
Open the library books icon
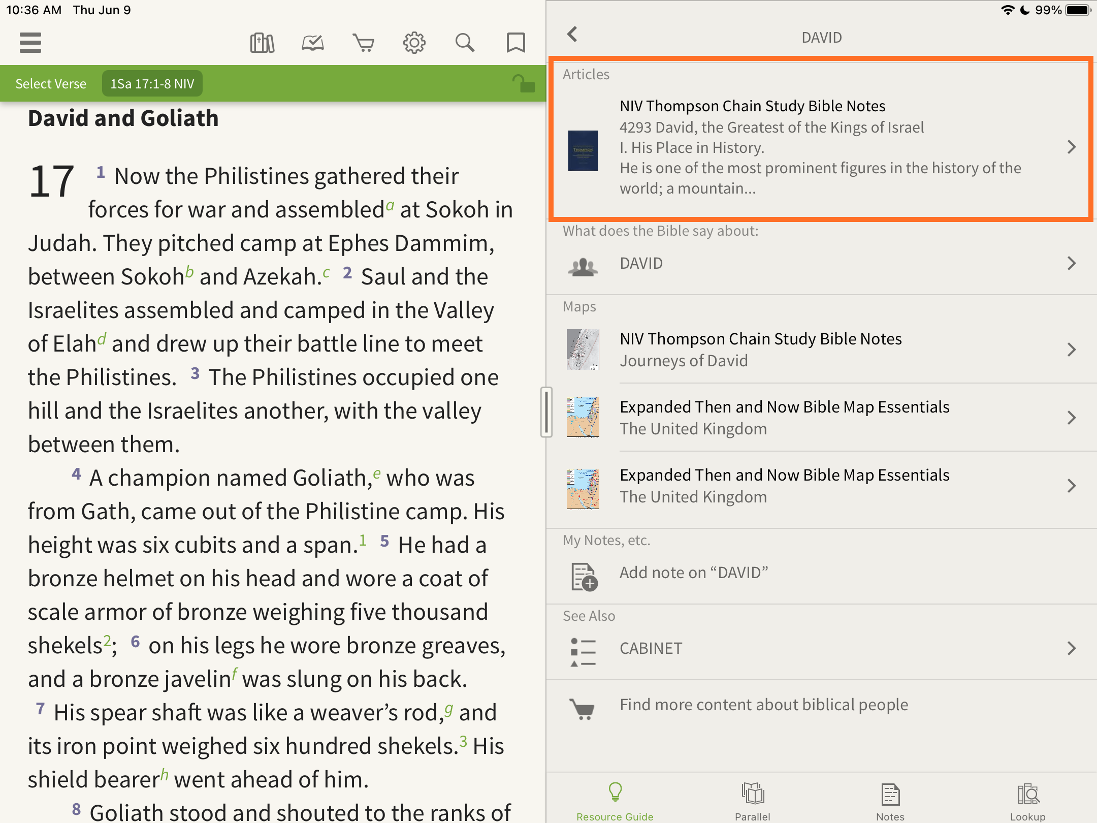point(262,43)
